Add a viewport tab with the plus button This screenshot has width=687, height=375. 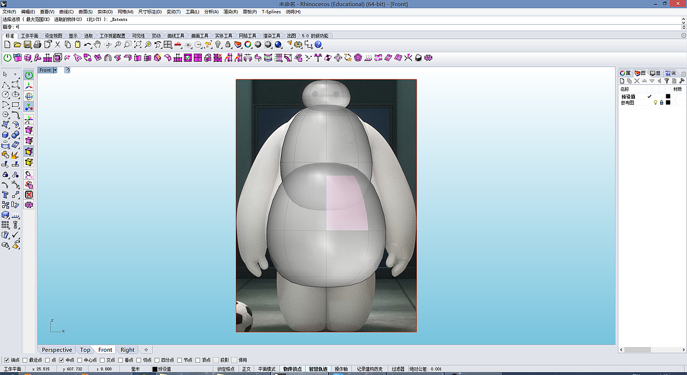coord(146,350)
